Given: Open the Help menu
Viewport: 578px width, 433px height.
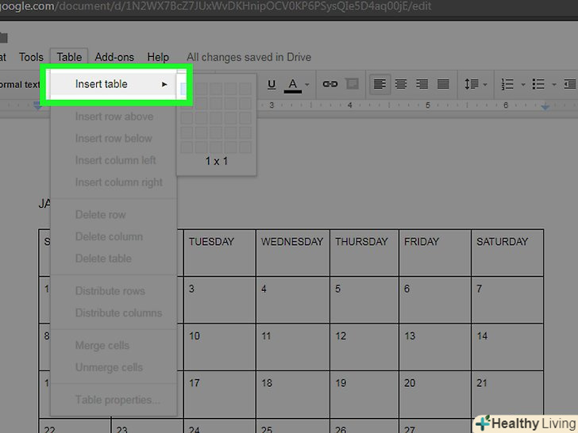Looking at the screenshot, I should (x=158, y=57).
